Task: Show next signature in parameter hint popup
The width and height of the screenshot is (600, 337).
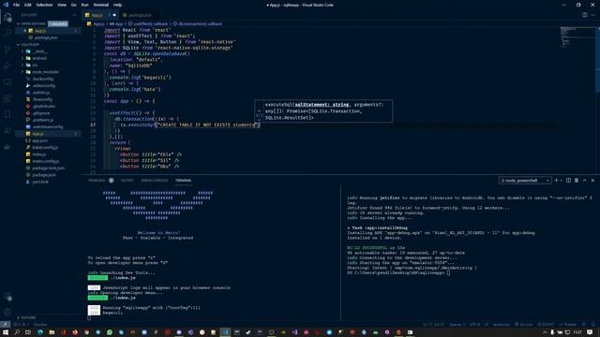Action: [x=259, y=119]
